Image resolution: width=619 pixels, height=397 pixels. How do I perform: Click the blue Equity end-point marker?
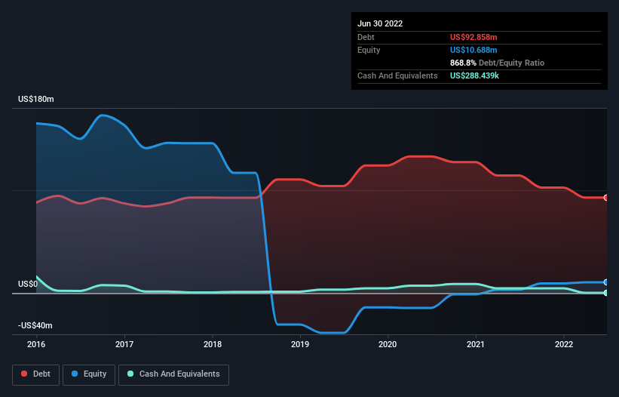click(606, 282)
